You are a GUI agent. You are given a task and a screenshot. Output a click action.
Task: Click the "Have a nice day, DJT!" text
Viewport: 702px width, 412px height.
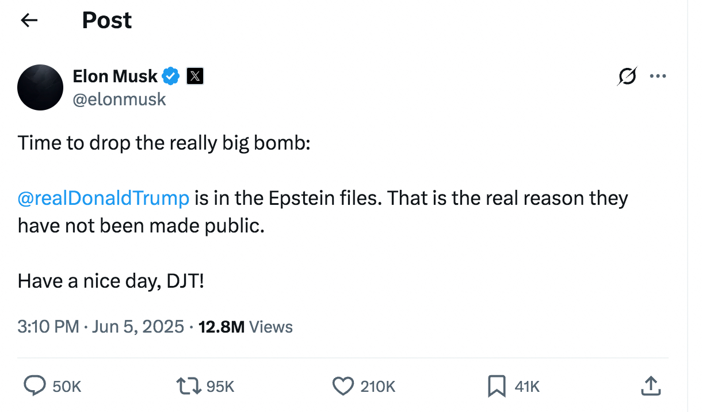point(111,281)
